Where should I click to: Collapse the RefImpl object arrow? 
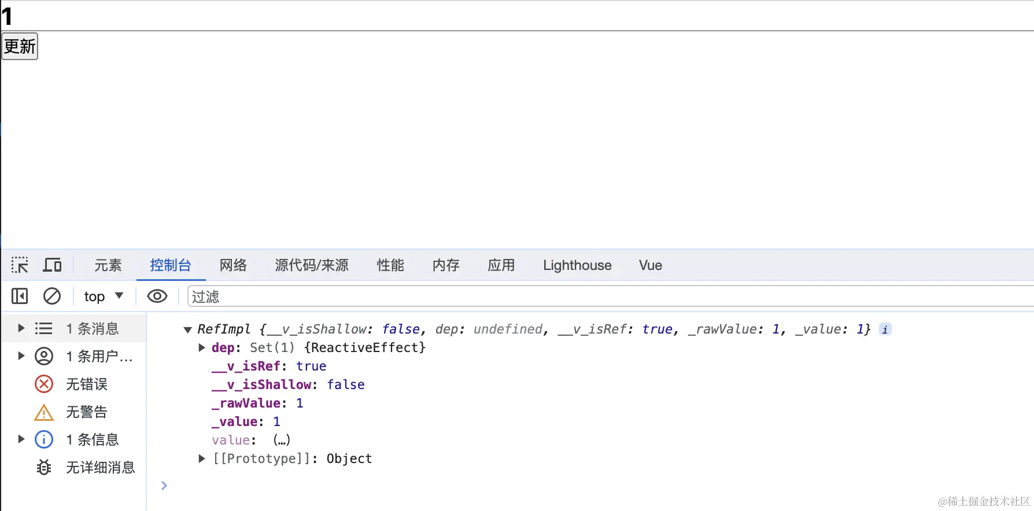click(x=187, y=329)
